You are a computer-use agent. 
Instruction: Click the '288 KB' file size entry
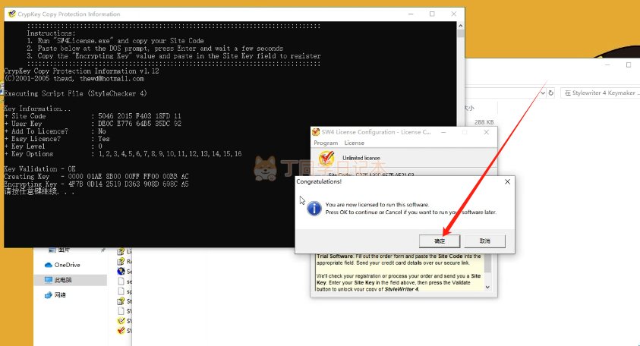point(484,122)
